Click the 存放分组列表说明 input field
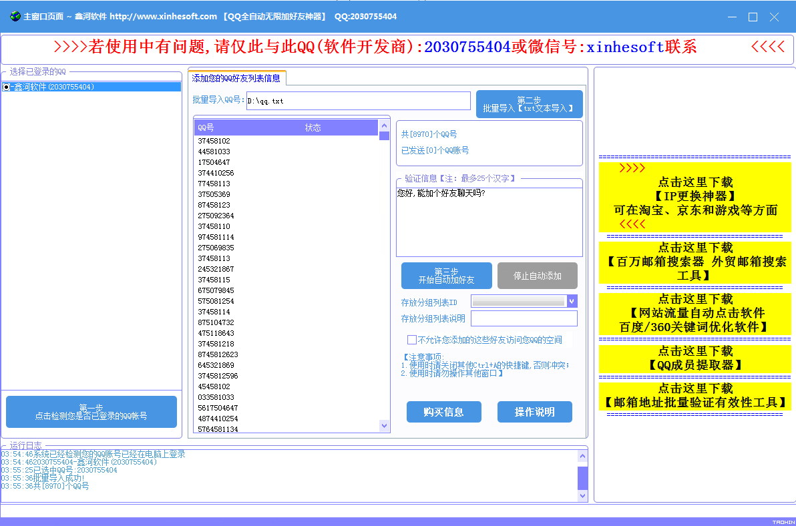The image size is (796, 526). (x=524, y=318)
